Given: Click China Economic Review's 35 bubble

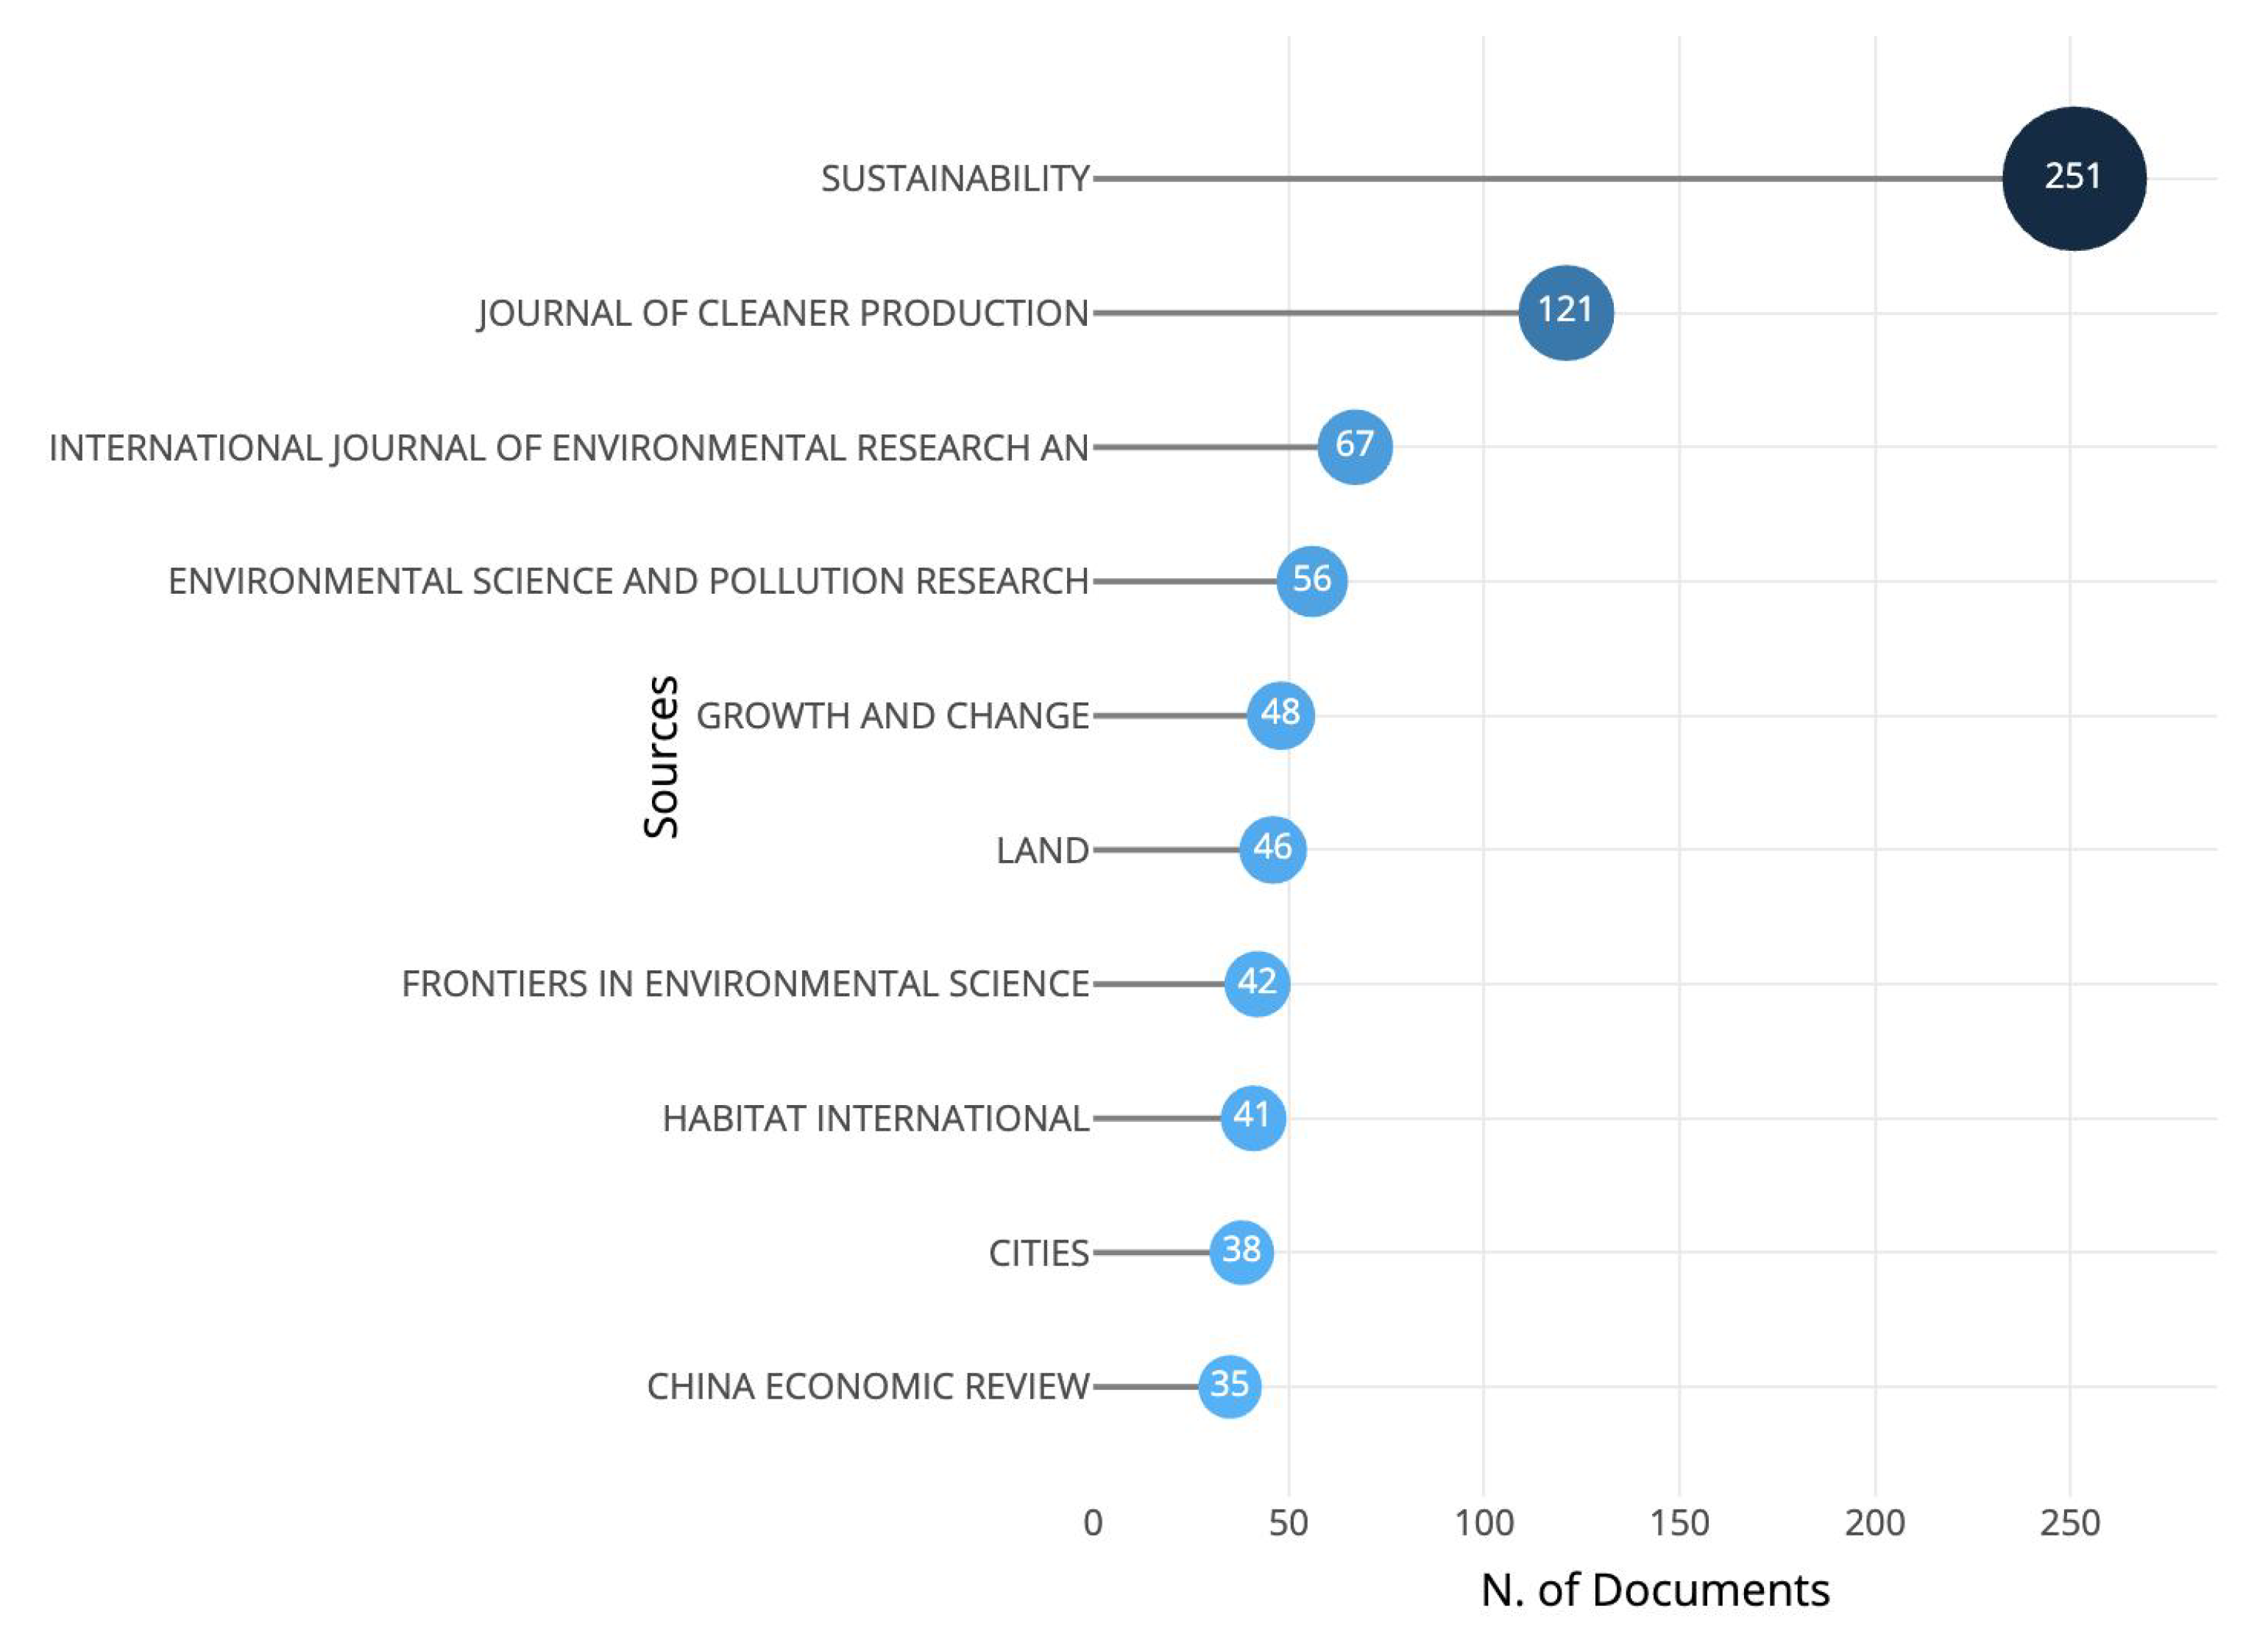Looking at the screenshot, I should (x=1229, y=1385).
